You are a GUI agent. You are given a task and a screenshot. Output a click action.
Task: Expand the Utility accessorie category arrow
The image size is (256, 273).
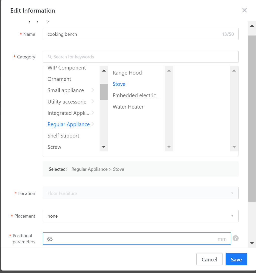tap(93, 101)
